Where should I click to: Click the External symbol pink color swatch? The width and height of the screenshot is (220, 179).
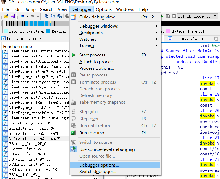tap(168, 31)
